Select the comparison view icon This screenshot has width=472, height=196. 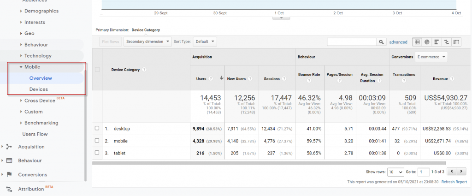click(447, 42)
